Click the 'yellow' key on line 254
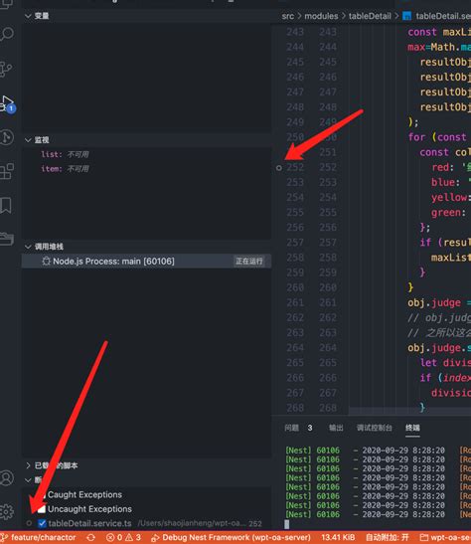 pos(449,197)
